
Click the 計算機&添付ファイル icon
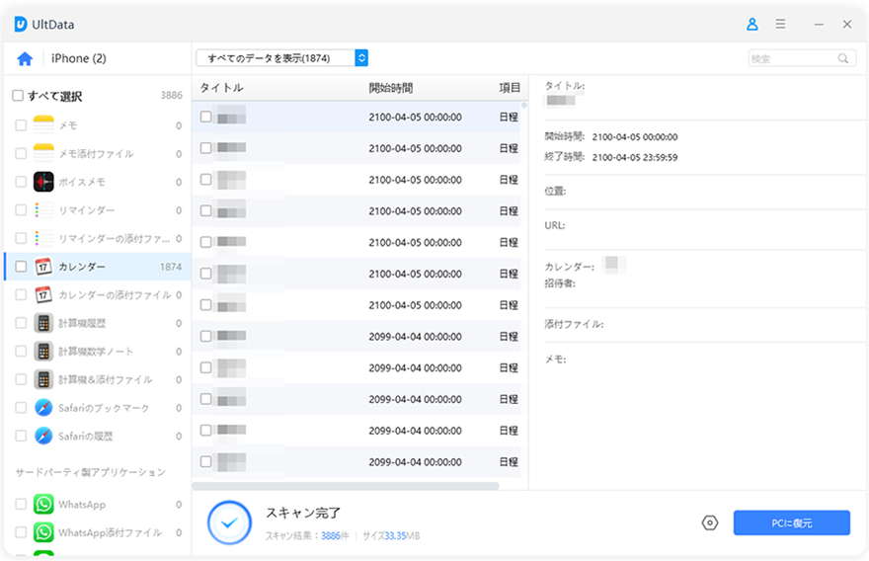43,379
